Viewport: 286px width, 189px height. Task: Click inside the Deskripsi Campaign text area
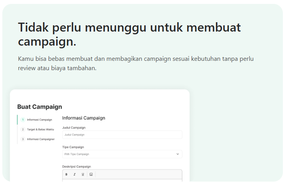pos(122,180)
